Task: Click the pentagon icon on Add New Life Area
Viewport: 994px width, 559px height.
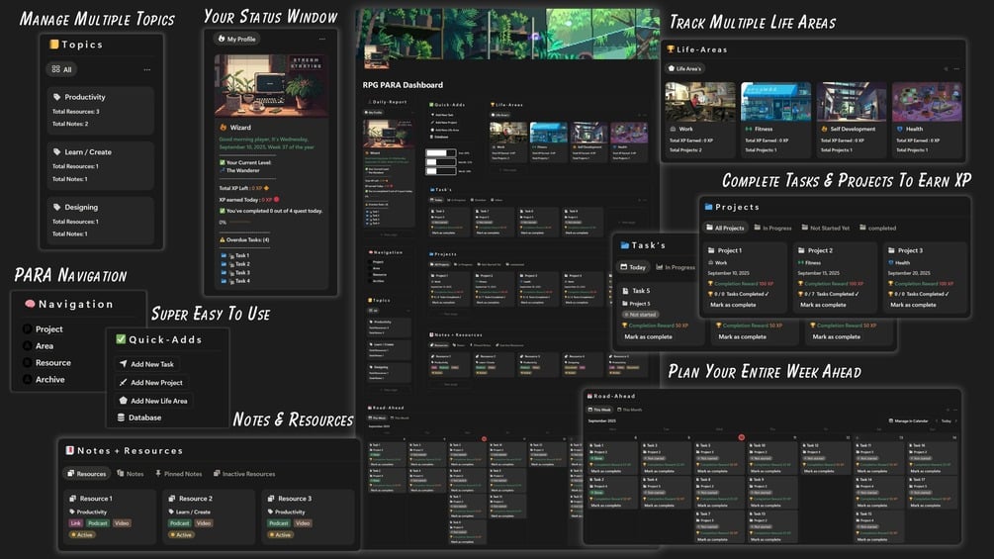Action: coord(123,401)
